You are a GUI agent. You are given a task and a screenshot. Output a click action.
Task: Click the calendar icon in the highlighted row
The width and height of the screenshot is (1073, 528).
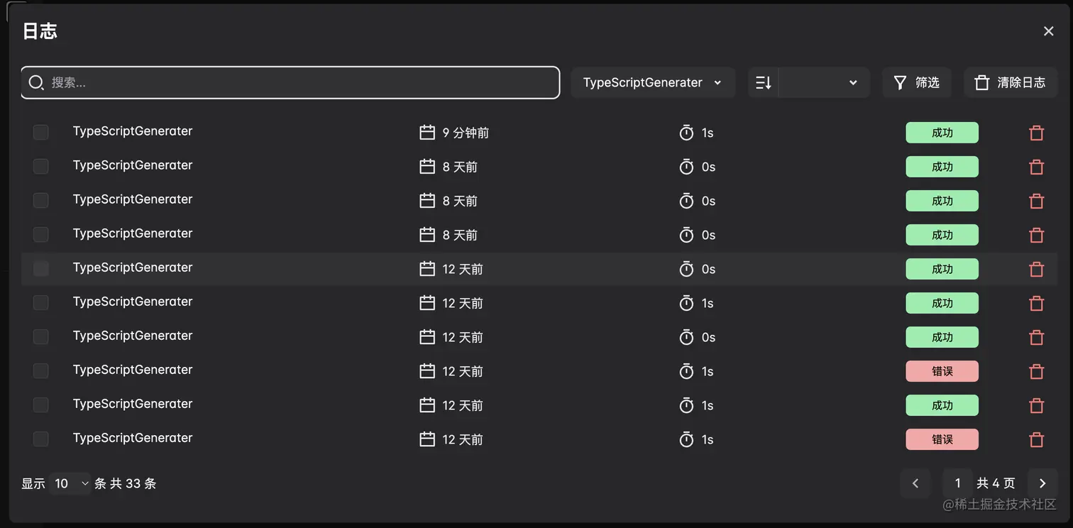pos(427,269)
